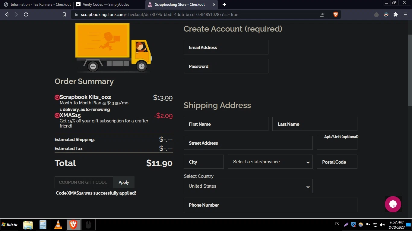Apply the coupon code button

pyautogui.click(x=124, y=182)
